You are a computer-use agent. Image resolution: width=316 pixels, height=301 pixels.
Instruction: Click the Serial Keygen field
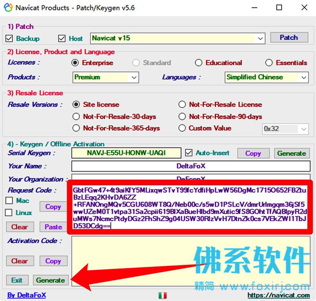(126, 153)
